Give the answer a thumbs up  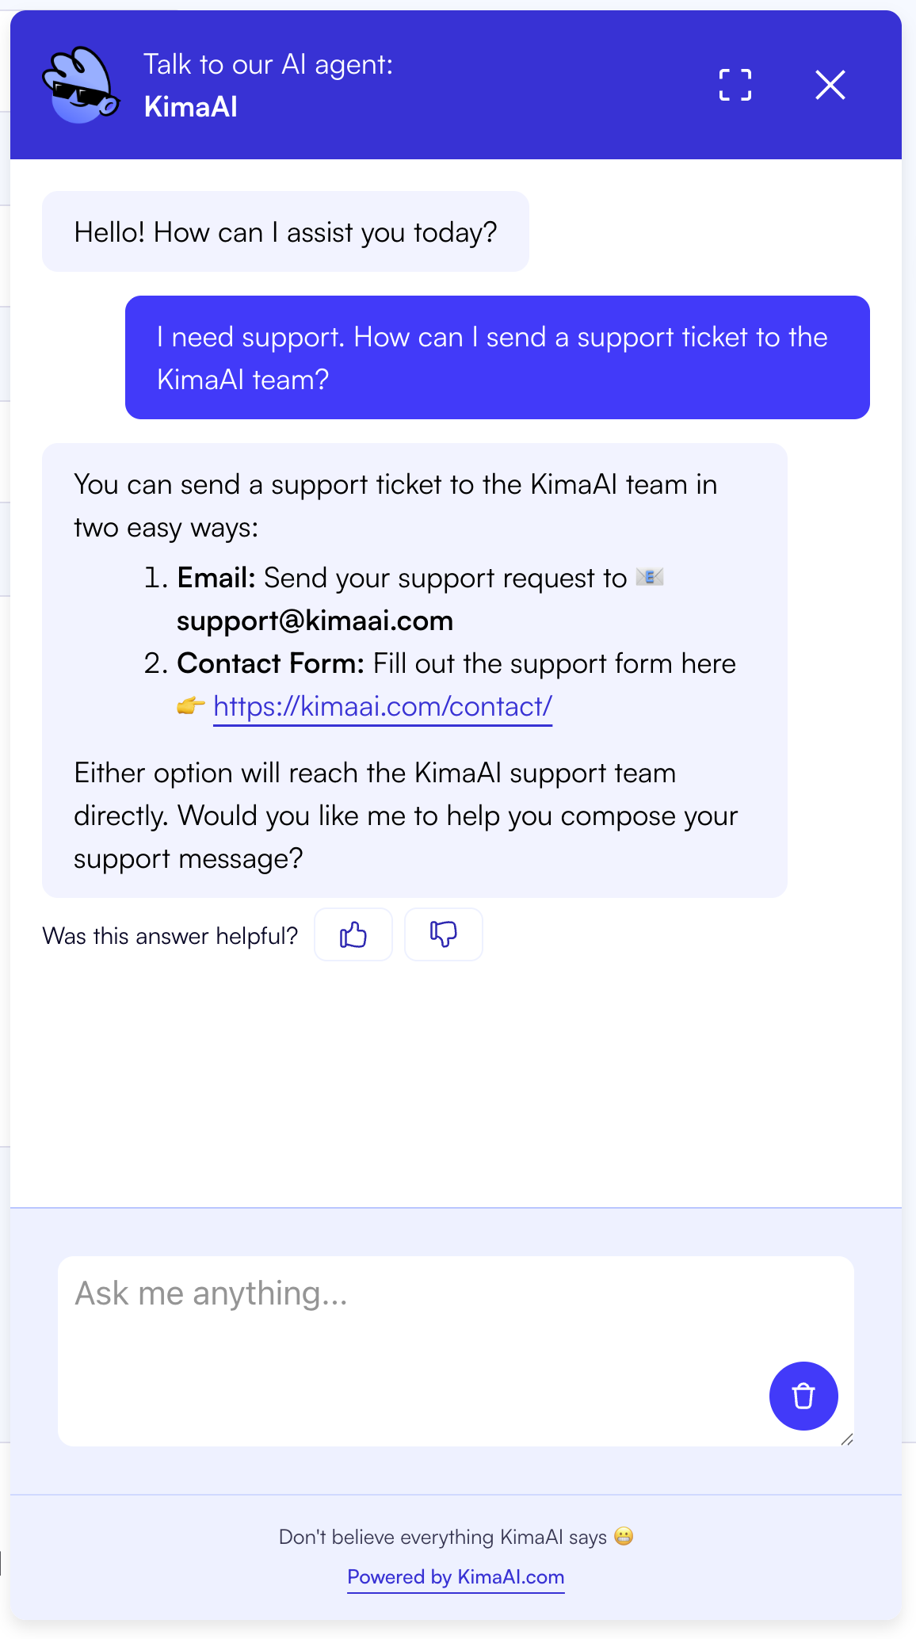pyautogui.click(x=353, y=934)
